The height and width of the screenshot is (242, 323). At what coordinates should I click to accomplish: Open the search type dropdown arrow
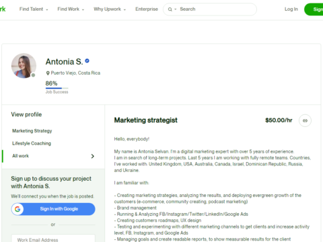pos(176,9)
